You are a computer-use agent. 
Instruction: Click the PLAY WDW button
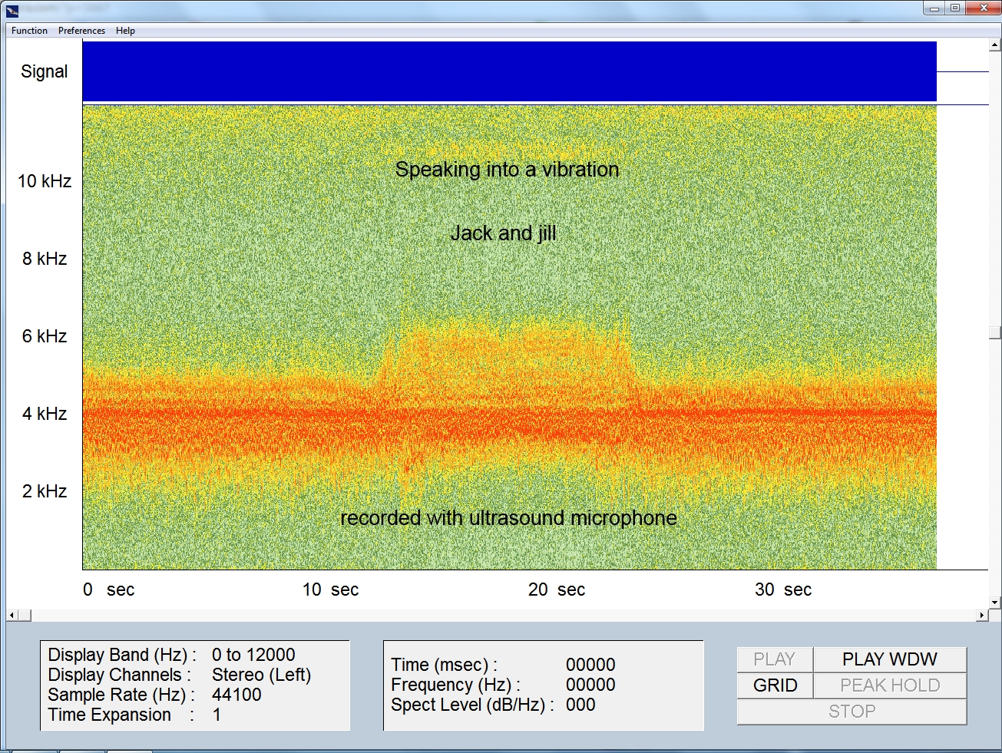click(889, 659)
